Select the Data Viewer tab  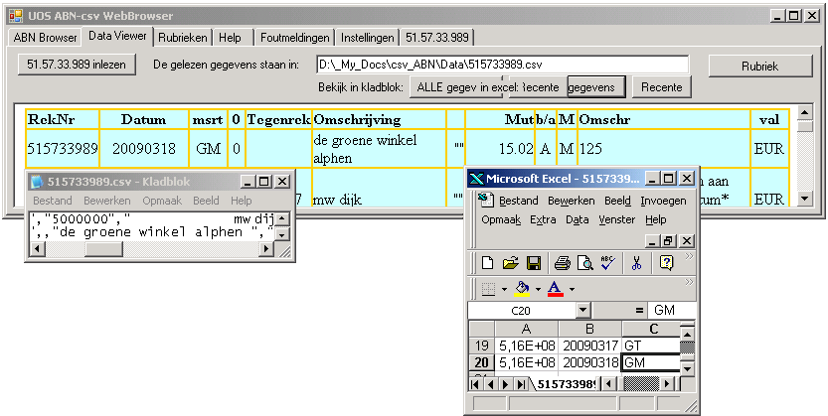[117, 36]
